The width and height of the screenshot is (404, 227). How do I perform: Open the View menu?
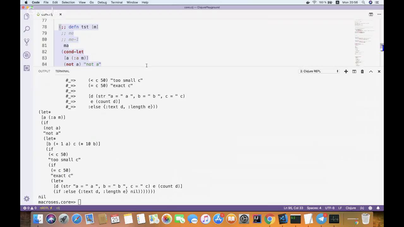point(82,3)
